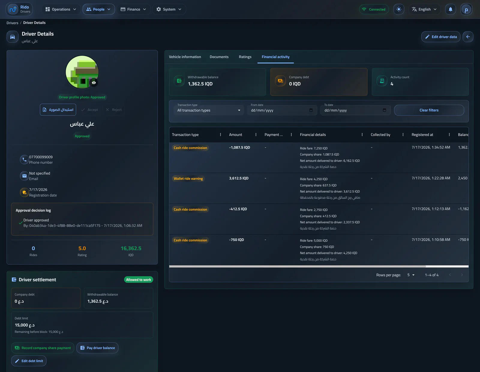This screenshot has width=480, height=372.
Task: Go back with the arrow button
Action: click(468, 37)
